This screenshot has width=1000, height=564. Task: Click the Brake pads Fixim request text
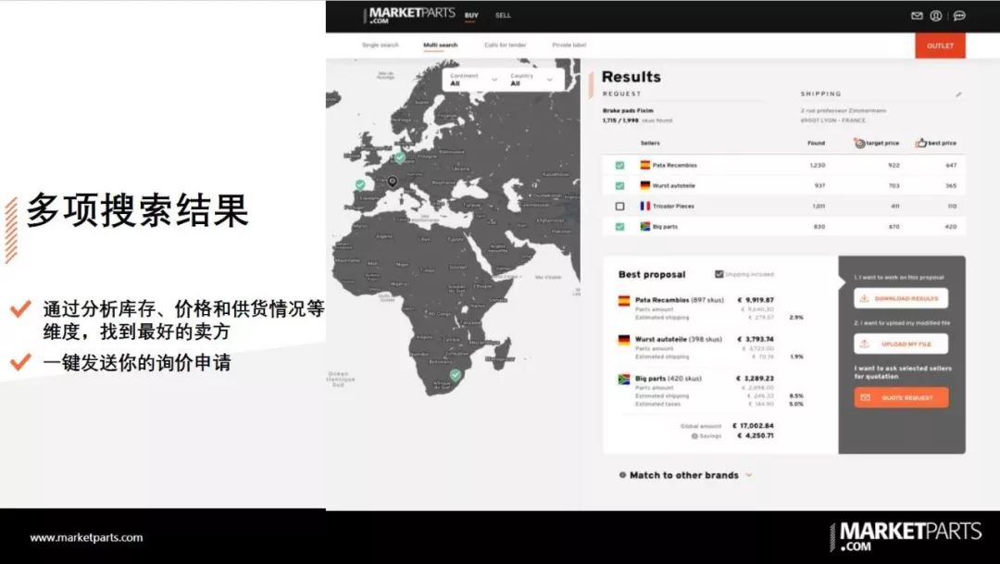pyautogui.click(x=628, y=111)
